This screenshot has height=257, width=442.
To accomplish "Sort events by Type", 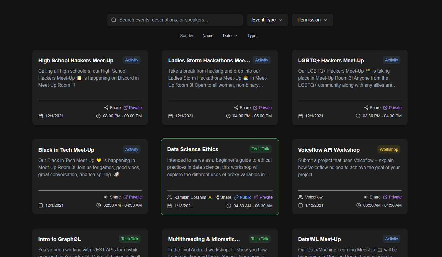I will tap(252, 36).
